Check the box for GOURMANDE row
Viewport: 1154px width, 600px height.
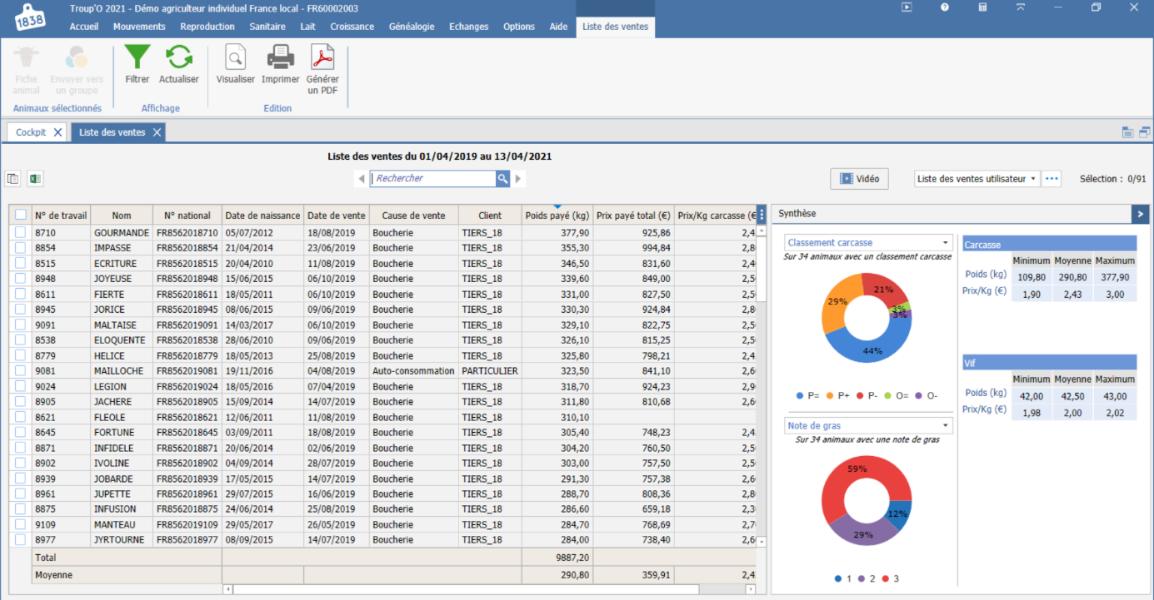pos(20,233)
